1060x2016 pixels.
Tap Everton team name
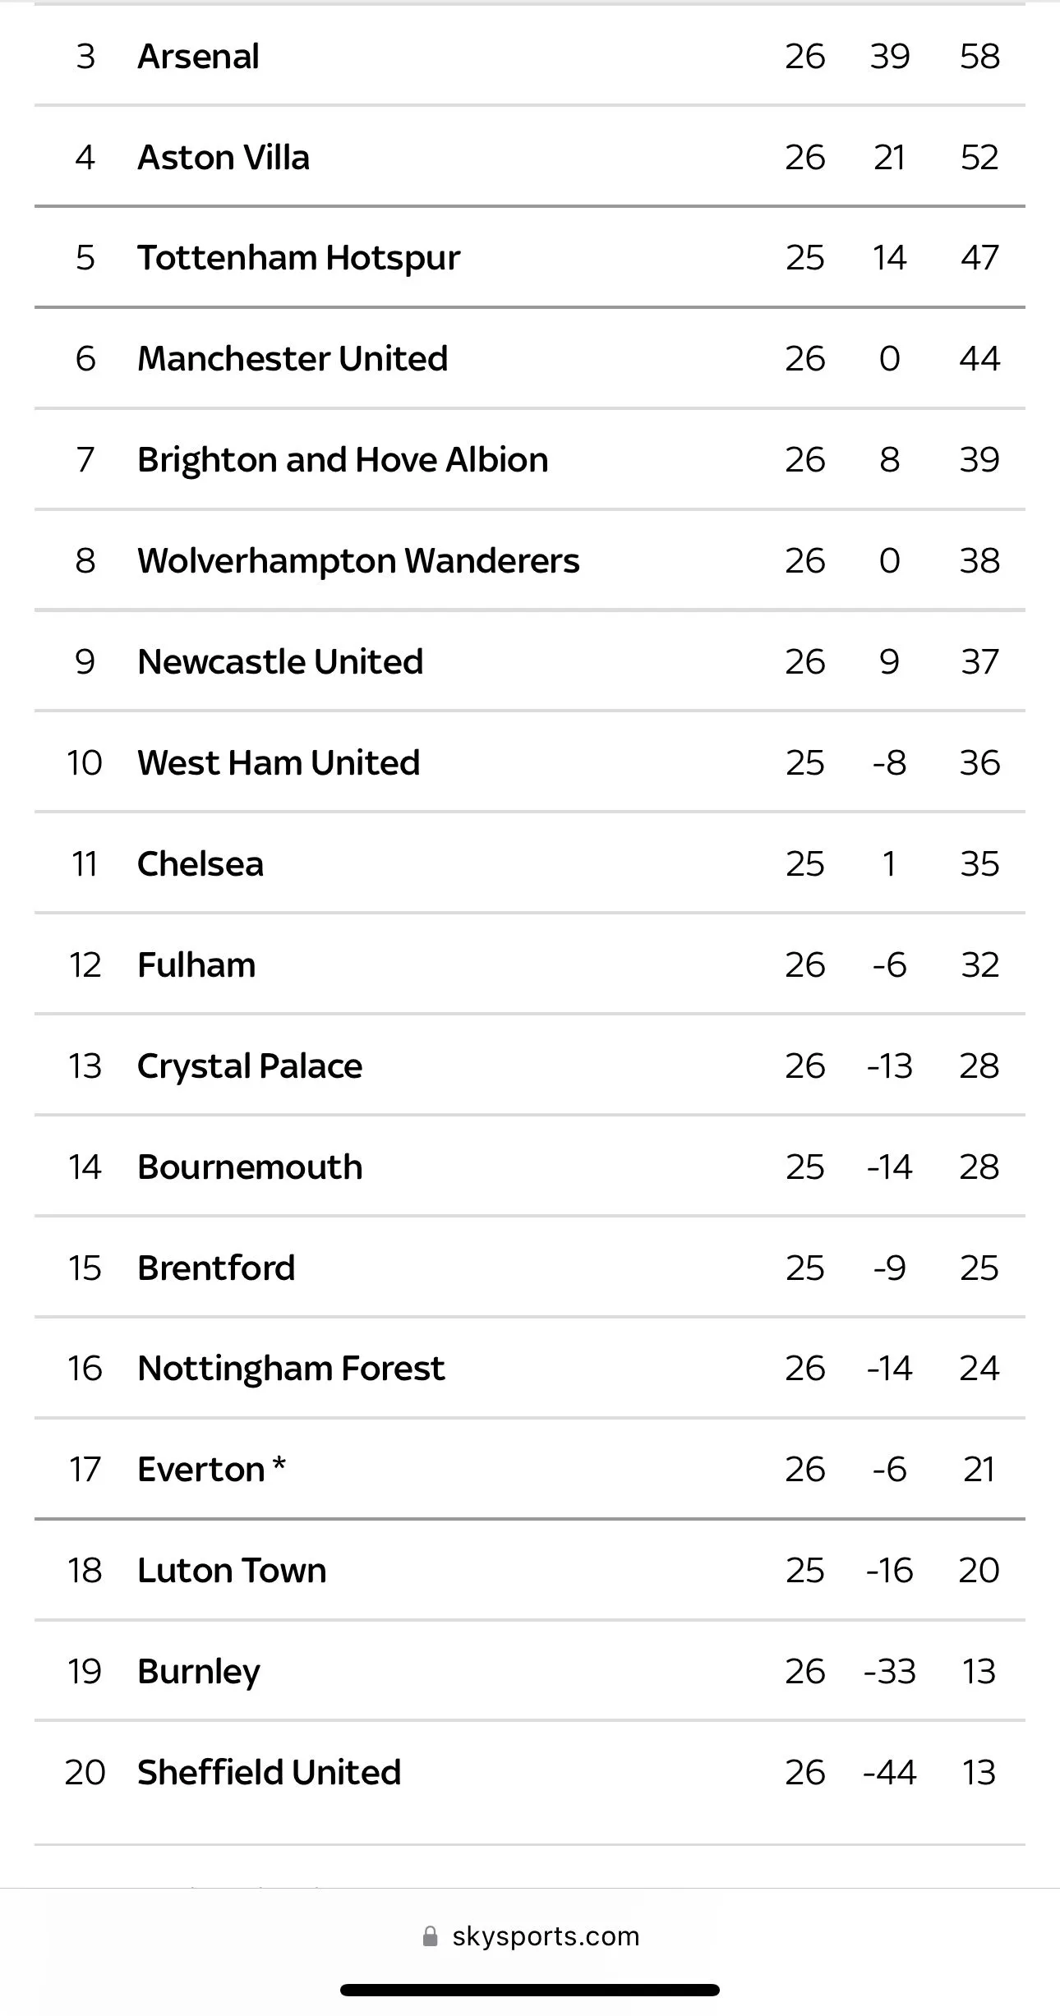[201, 1469]
